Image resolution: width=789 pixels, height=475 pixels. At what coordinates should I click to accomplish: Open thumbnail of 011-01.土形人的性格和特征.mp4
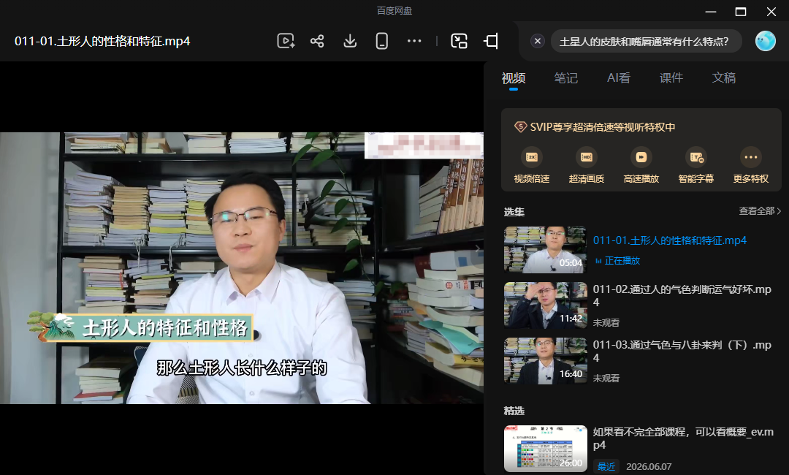(546, 250)
